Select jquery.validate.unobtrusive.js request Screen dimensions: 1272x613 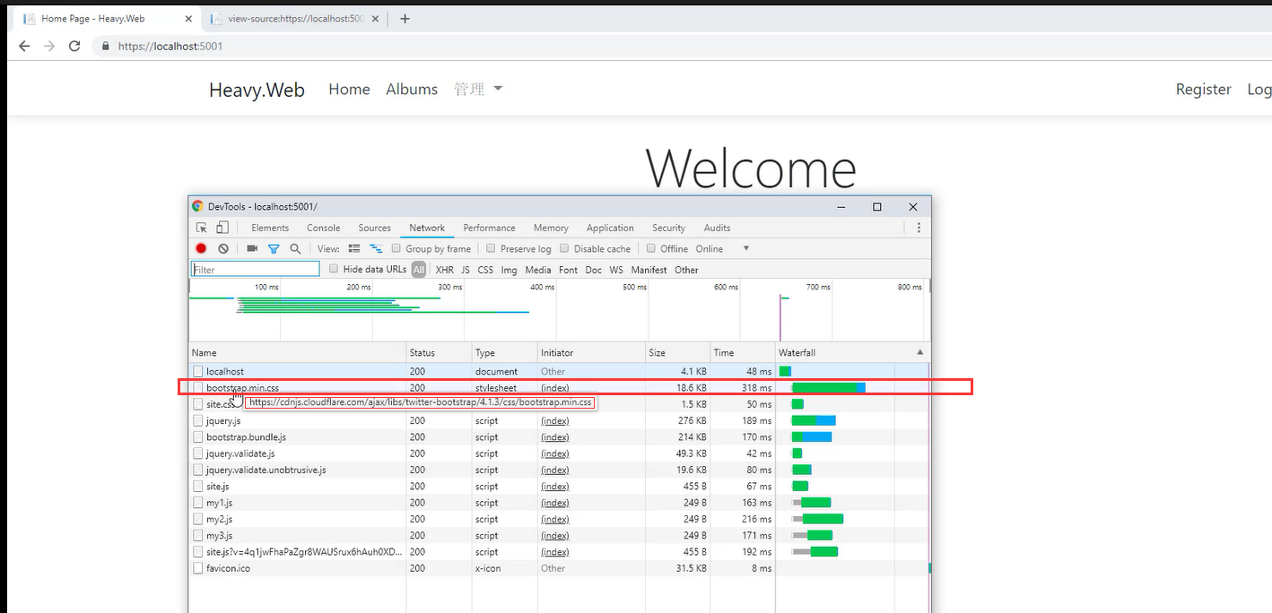coord(559,470)
